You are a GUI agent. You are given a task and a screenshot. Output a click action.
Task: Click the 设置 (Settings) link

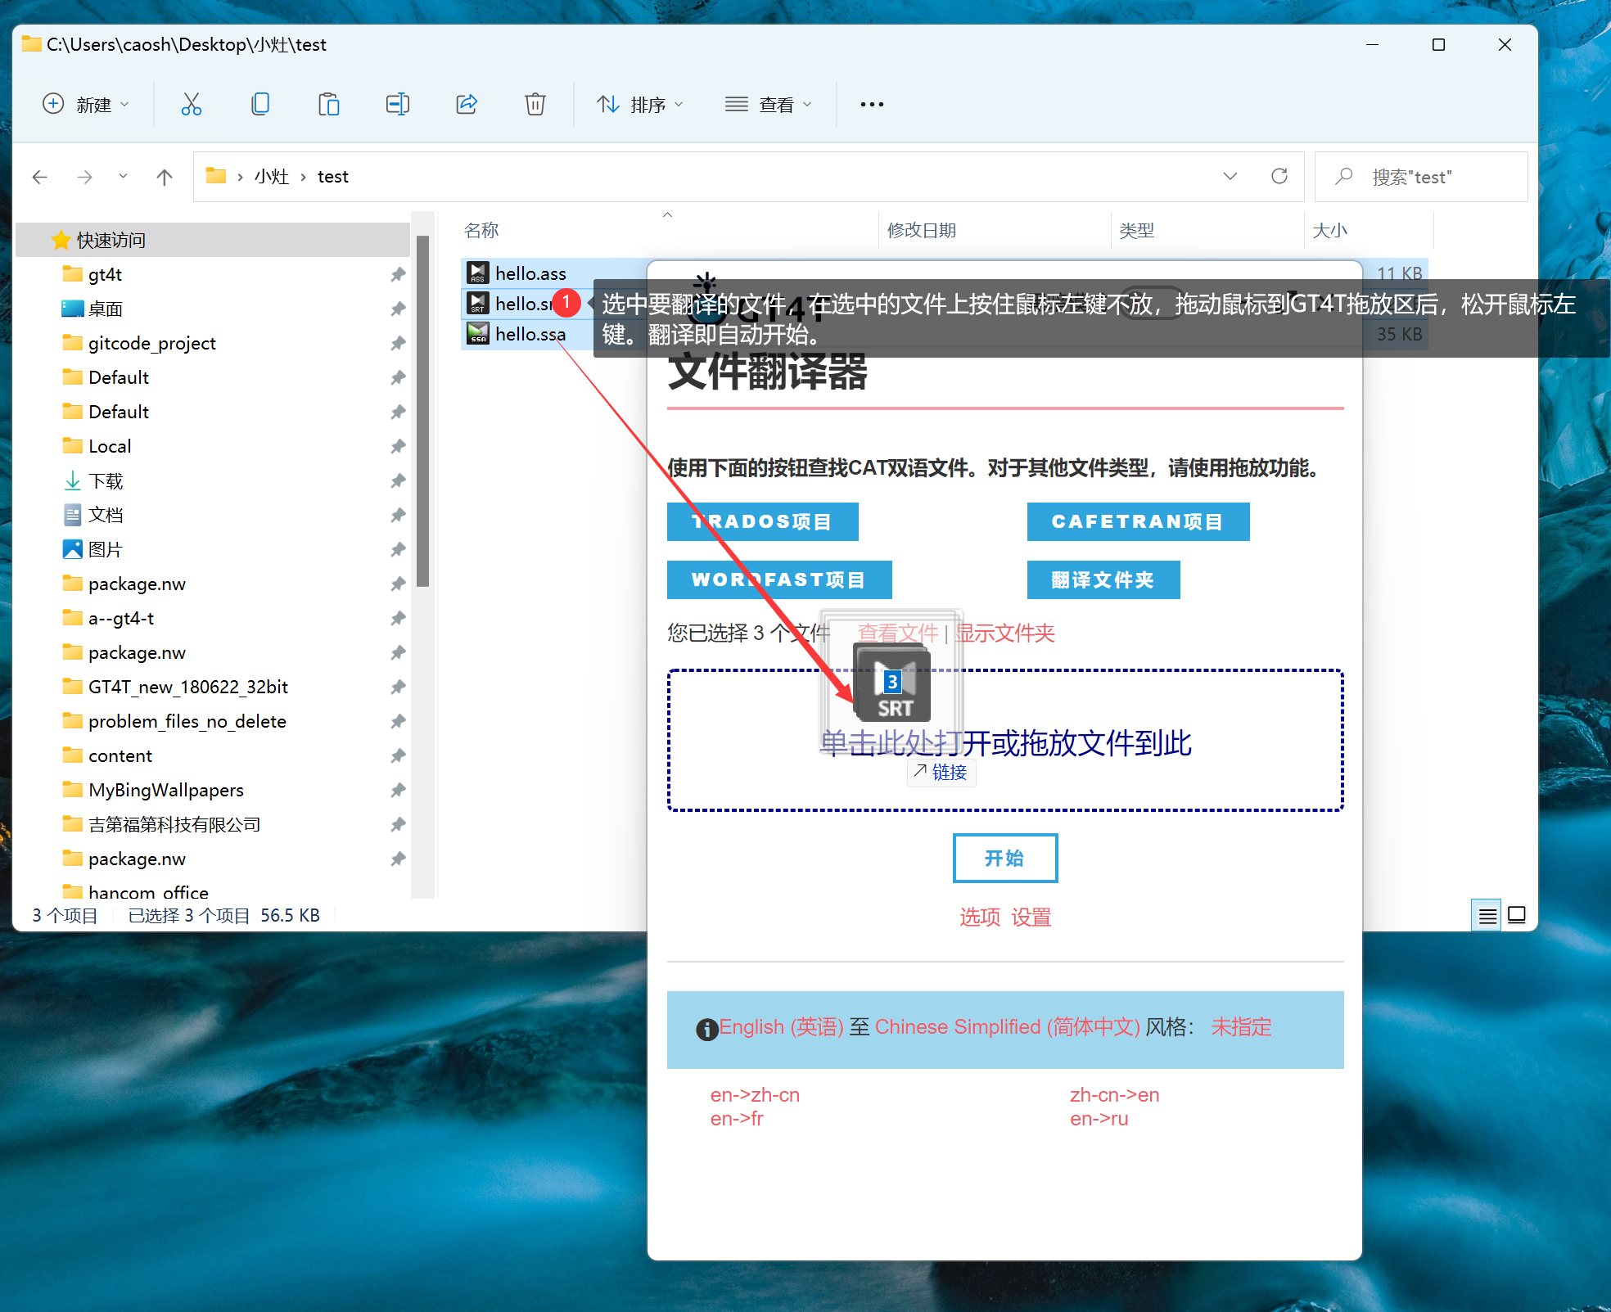[x=1031, y=917]
